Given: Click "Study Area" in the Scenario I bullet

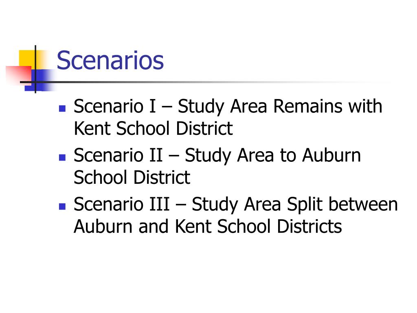Looking at the screenshot, I should pyautogui.click(x=222, y=107).
